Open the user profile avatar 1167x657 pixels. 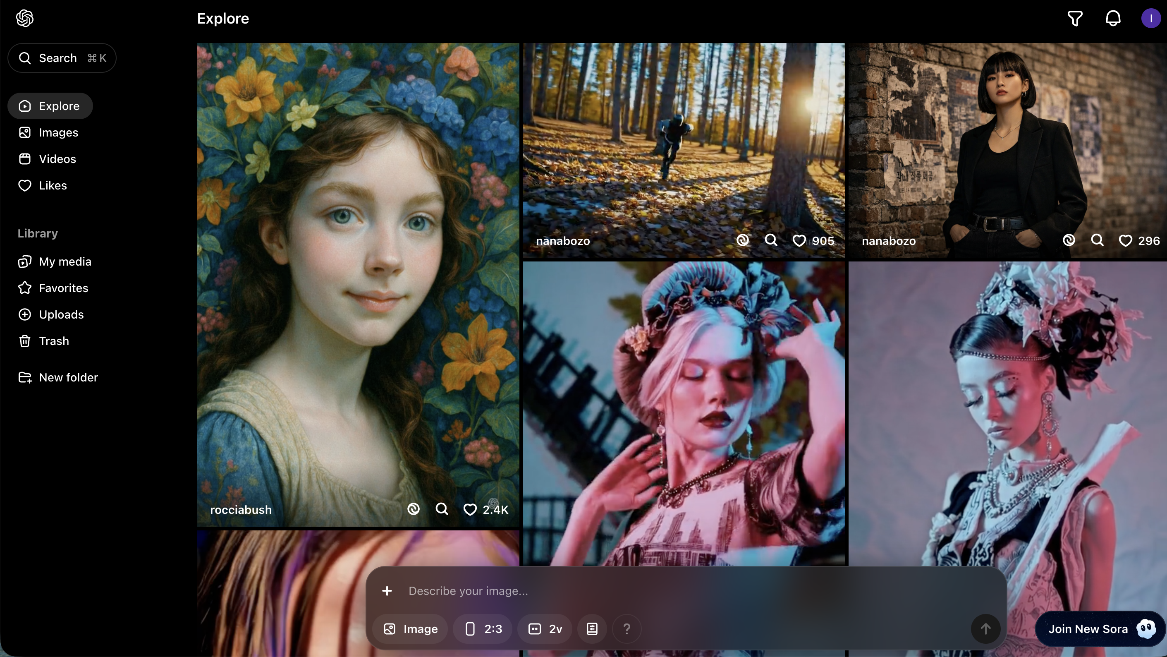(x=1151, y=19)
